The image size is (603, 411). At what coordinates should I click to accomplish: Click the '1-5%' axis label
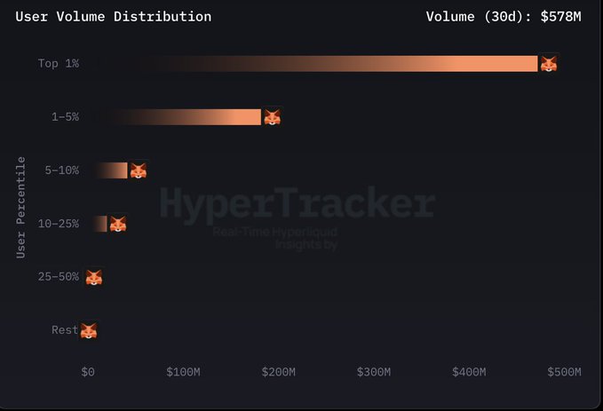click(66, 117)
